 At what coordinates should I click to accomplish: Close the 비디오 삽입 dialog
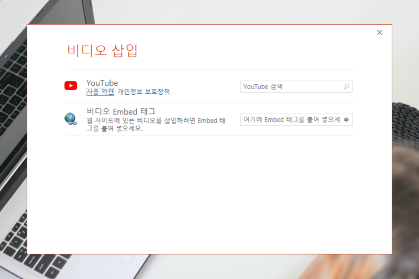(x=379, y=32)
